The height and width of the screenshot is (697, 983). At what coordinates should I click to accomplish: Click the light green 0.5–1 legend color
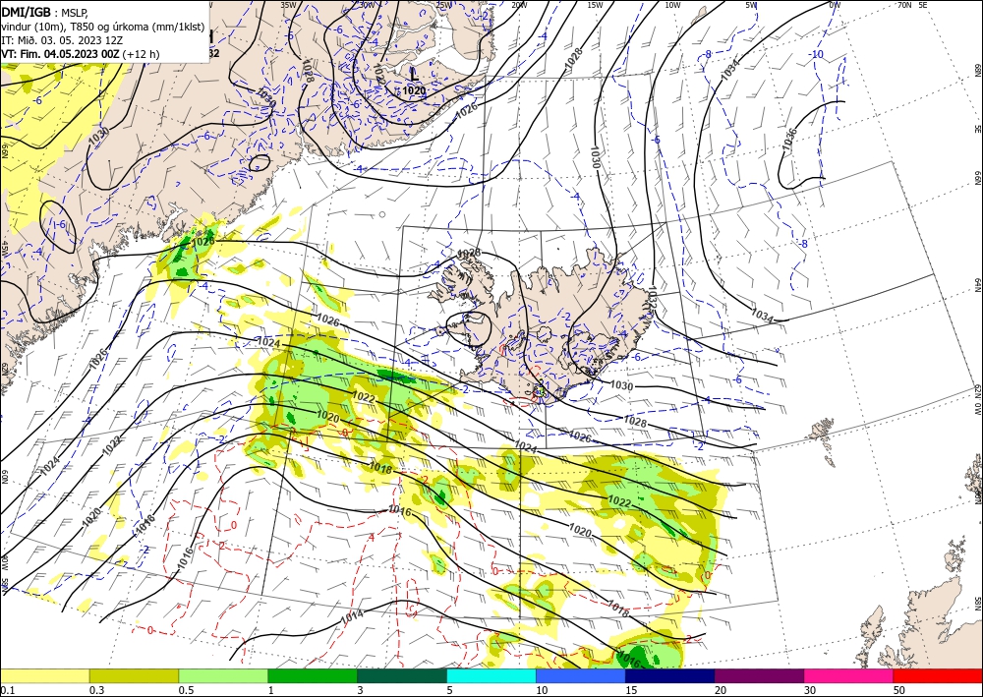pyautogui.click(x=223, y=675)
